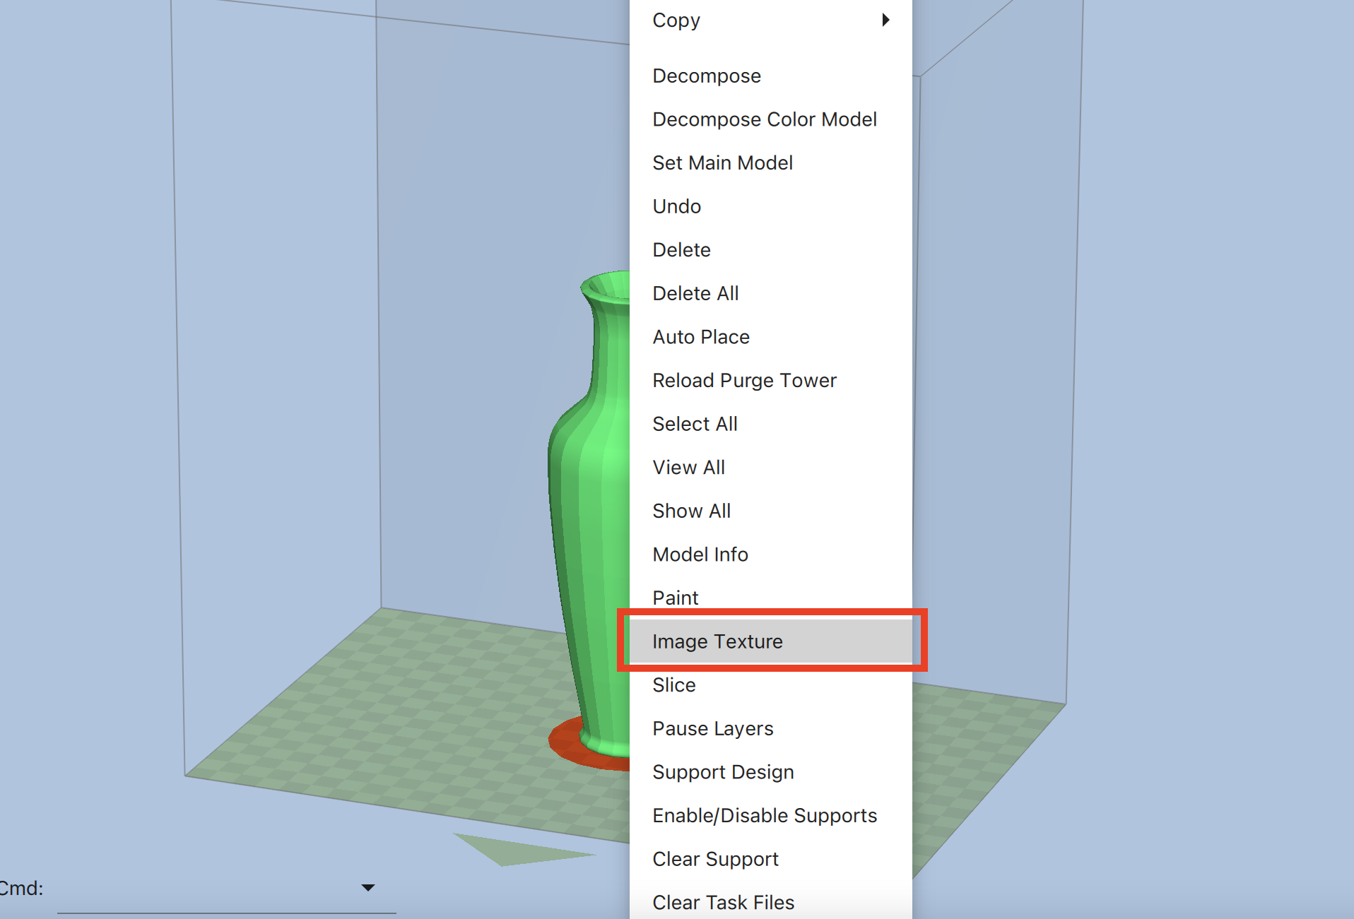Select Decompose in the context menu
The image size is (1354, 919).
tap(770, 76)
